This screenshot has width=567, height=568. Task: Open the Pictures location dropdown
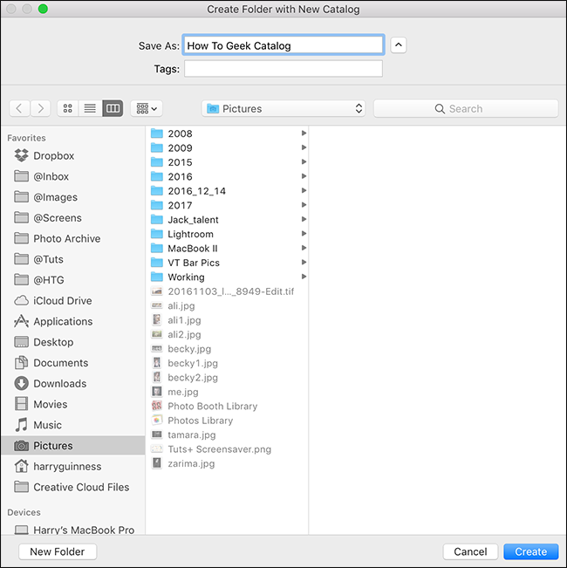(x=283, y=109)
